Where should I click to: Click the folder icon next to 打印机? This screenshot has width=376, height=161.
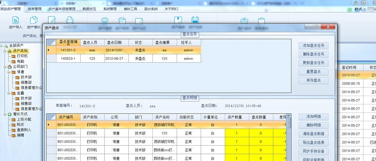[x=13, y=57]
